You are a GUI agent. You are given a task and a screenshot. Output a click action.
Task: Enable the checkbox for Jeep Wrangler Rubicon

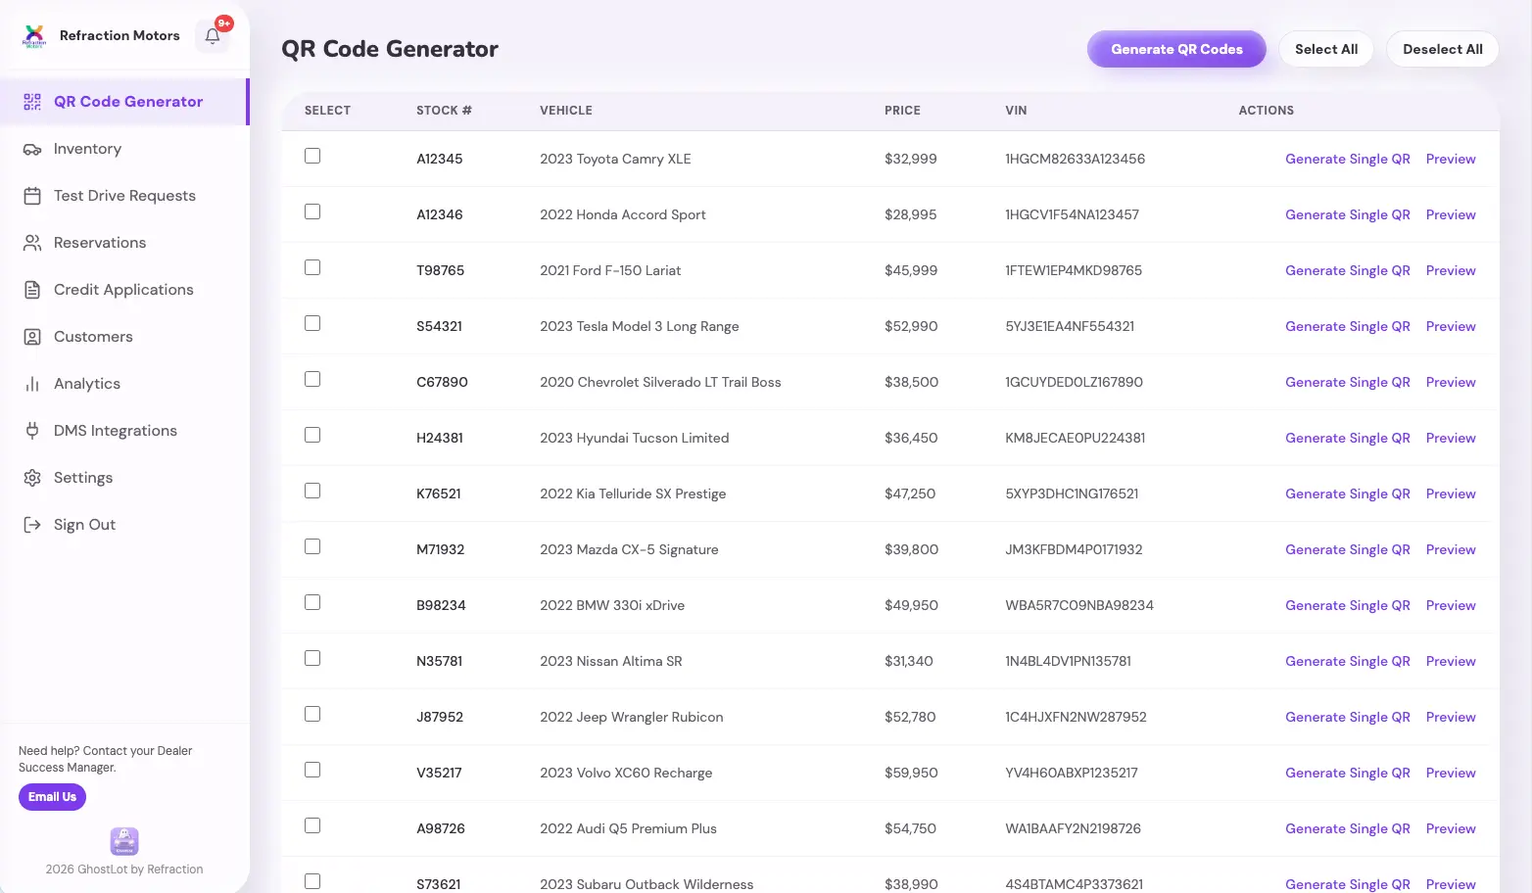point(312,714)
